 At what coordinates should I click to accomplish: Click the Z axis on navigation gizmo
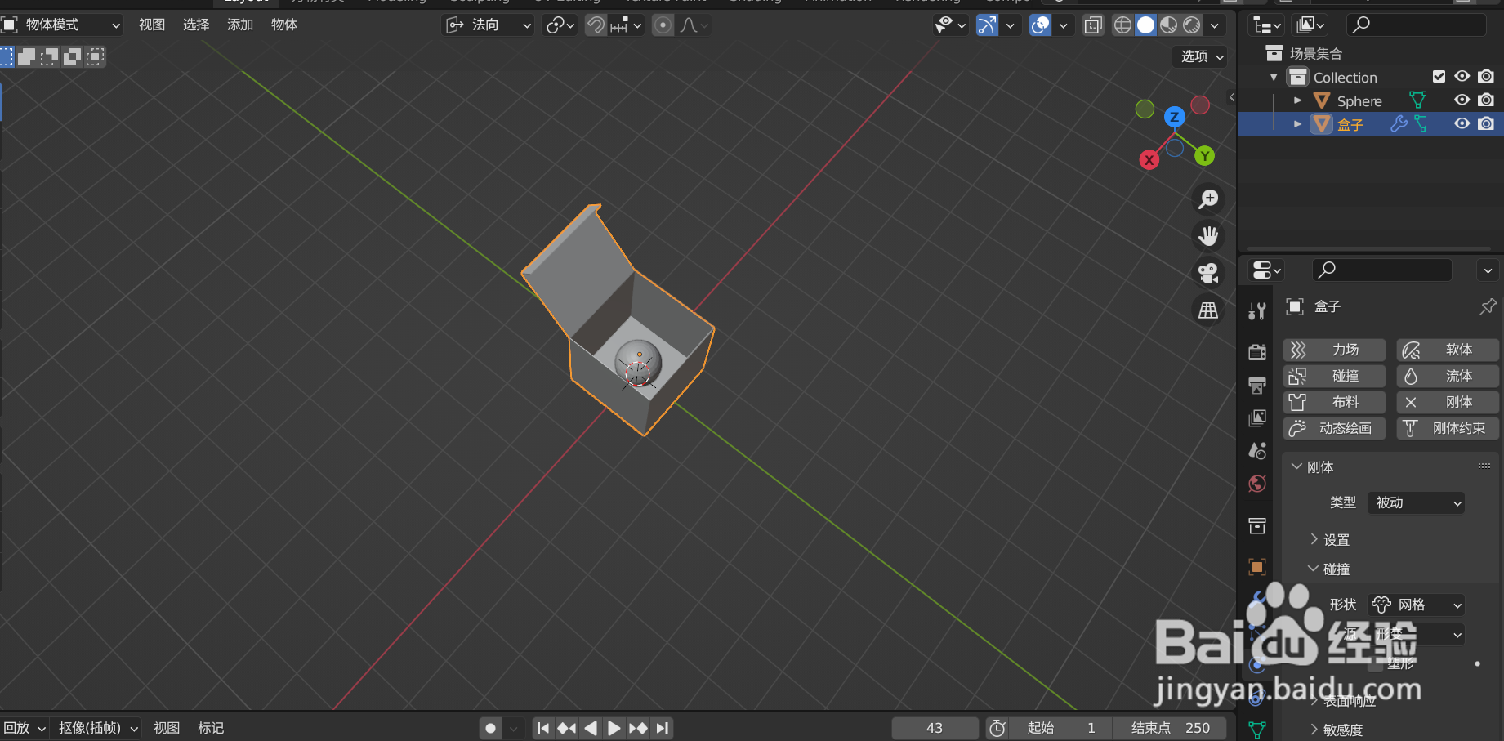[1174, 117]
